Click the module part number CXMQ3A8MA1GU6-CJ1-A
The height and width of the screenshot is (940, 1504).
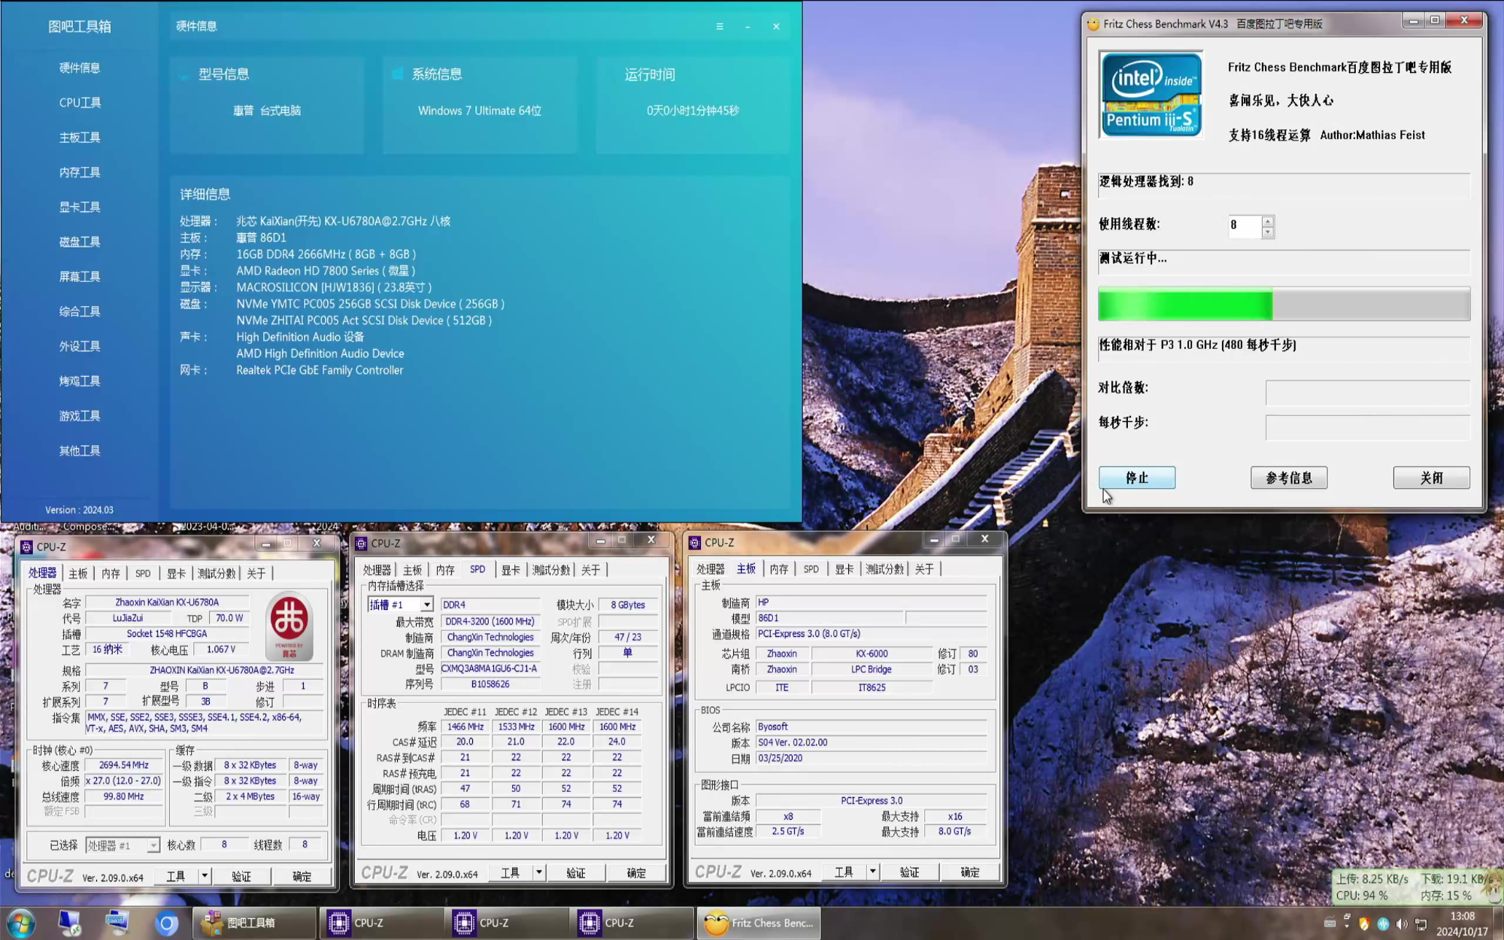pos(490,669)
